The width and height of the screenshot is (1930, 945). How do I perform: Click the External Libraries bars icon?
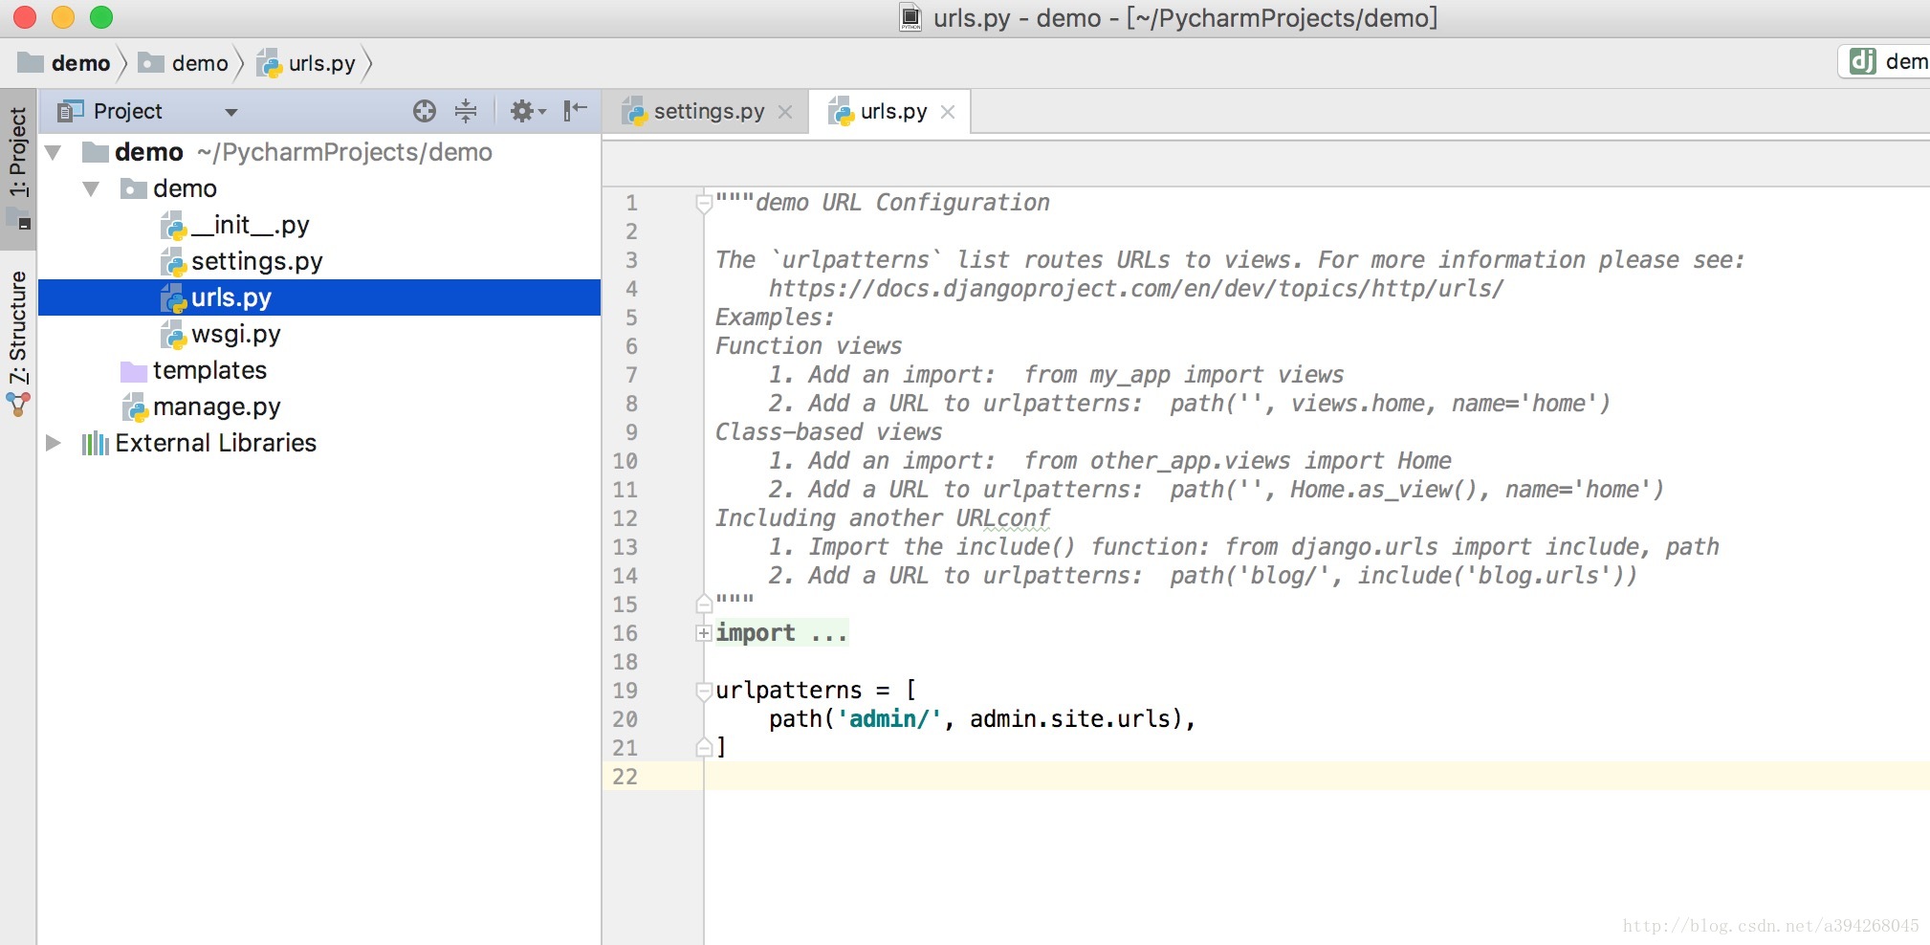pos(95,443)
